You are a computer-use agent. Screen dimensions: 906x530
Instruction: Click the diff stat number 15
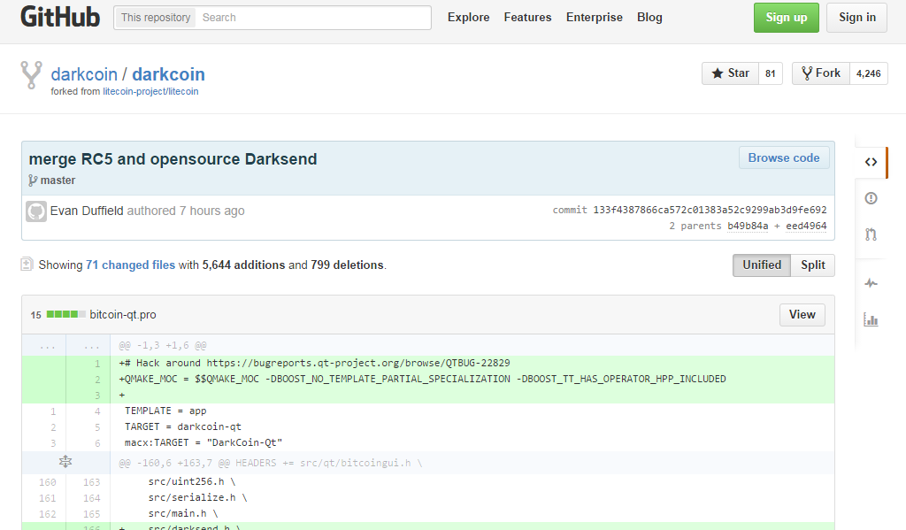point(35,315)
